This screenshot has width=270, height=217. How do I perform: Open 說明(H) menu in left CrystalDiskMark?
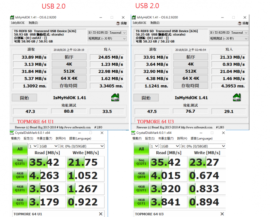click(61, 138)
